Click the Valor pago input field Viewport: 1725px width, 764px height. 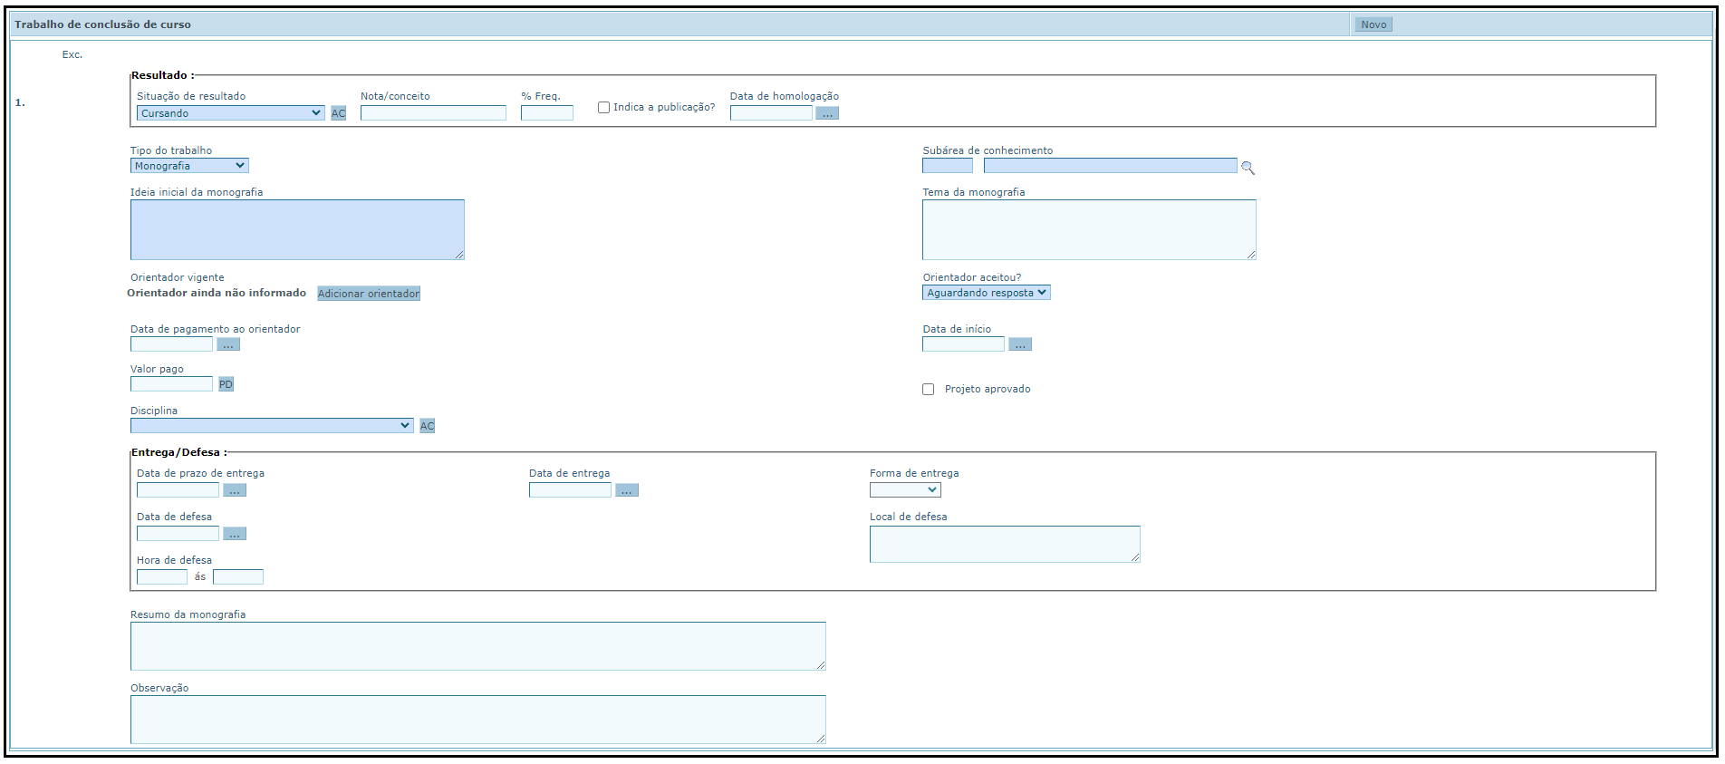[171, 384]
